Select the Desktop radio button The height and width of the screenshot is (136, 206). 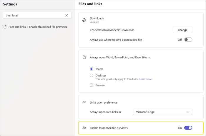point(92,76)
